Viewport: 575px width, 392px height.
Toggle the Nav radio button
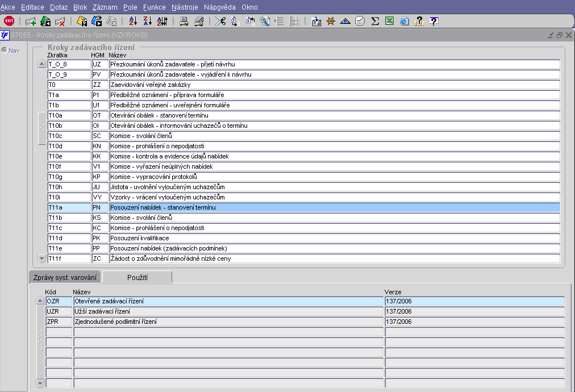(x=4, y=50)
